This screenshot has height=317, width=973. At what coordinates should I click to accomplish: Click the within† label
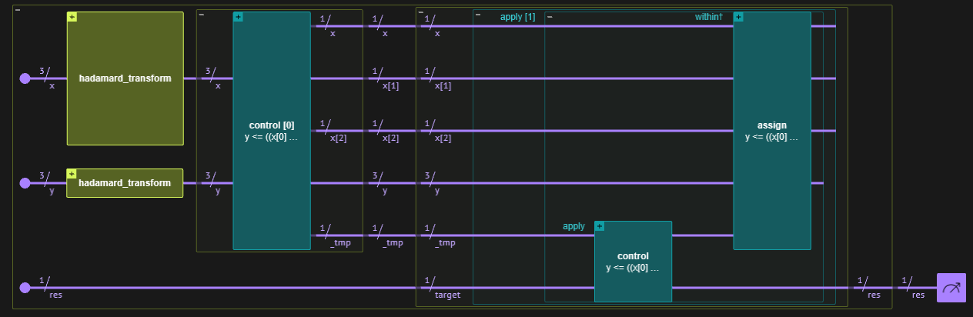point(709,17)
